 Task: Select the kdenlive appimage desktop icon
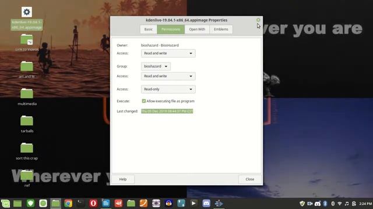pos(27,19)
